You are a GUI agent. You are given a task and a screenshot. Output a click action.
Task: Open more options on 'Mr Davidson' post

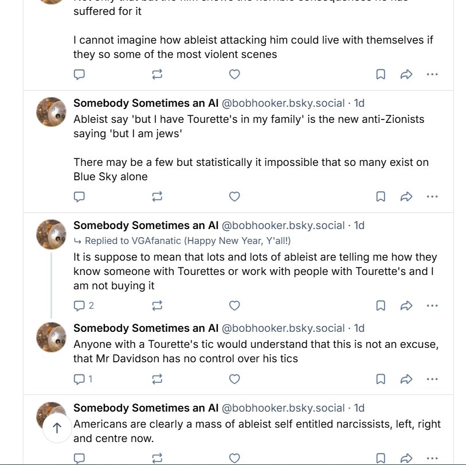coord(432,379)
